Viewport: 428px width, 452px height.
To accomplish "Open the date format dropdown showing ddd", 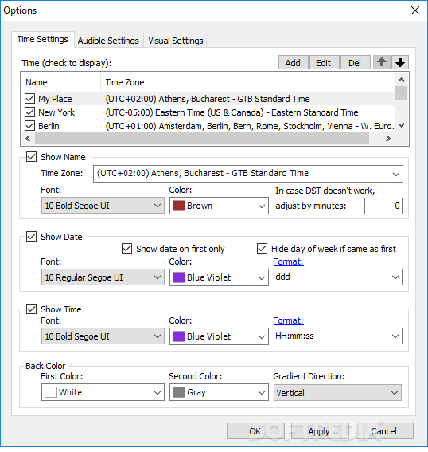I will 337,277.
